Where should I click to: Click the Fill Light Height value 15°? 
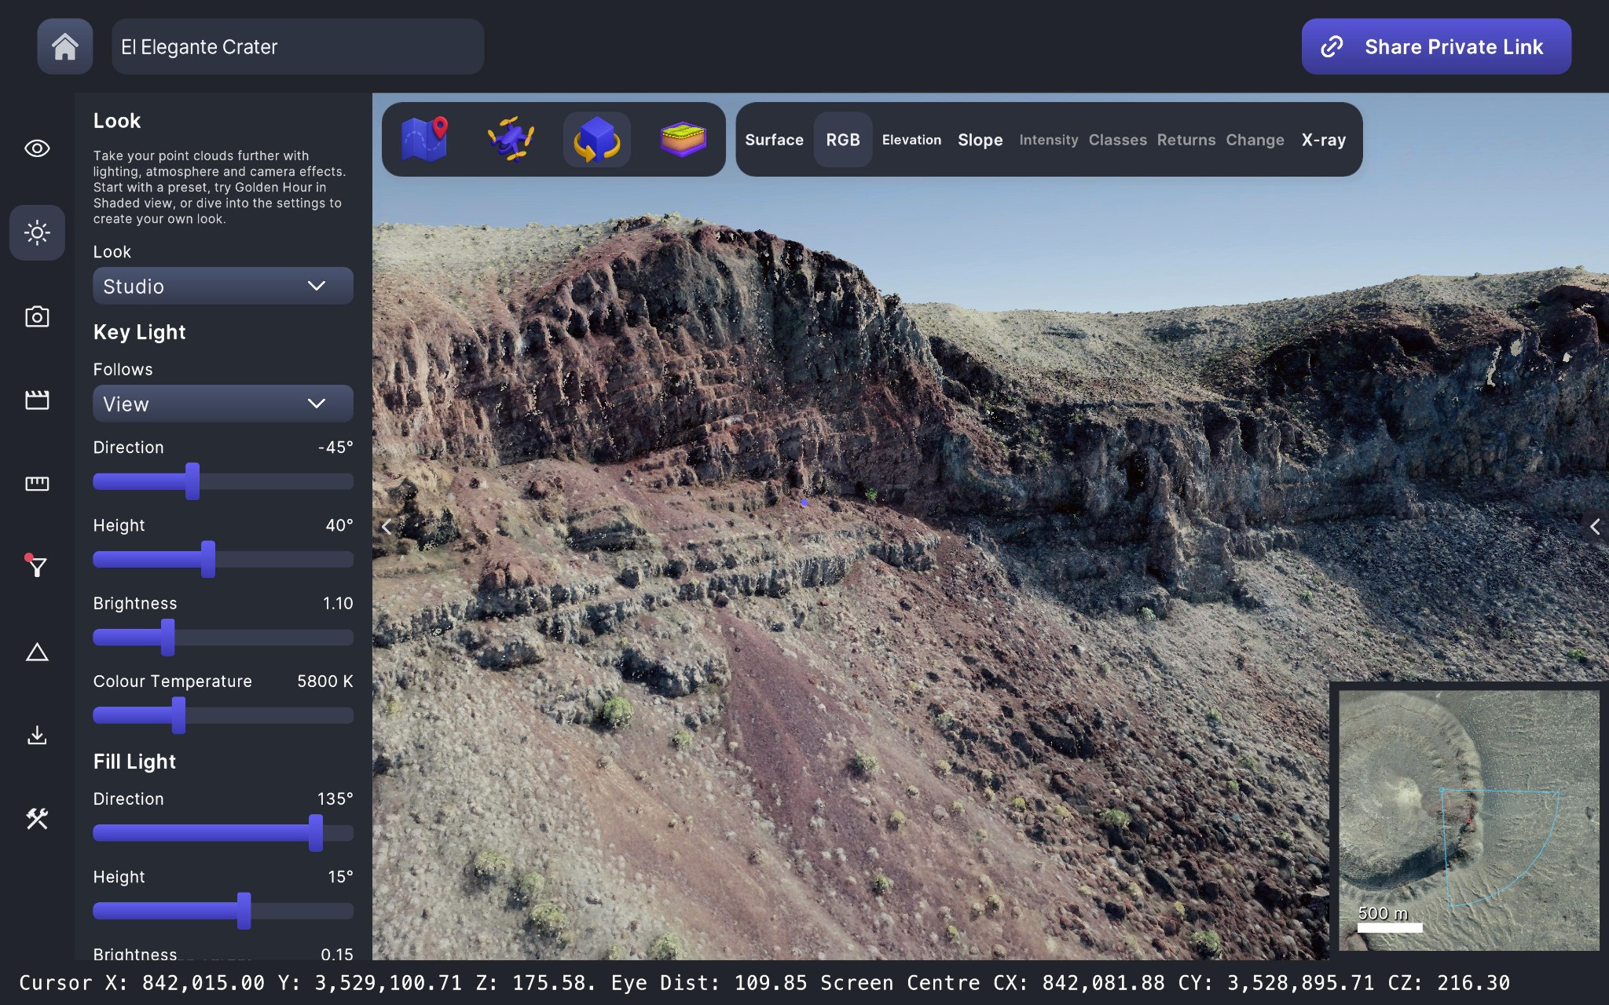point(340,877)
